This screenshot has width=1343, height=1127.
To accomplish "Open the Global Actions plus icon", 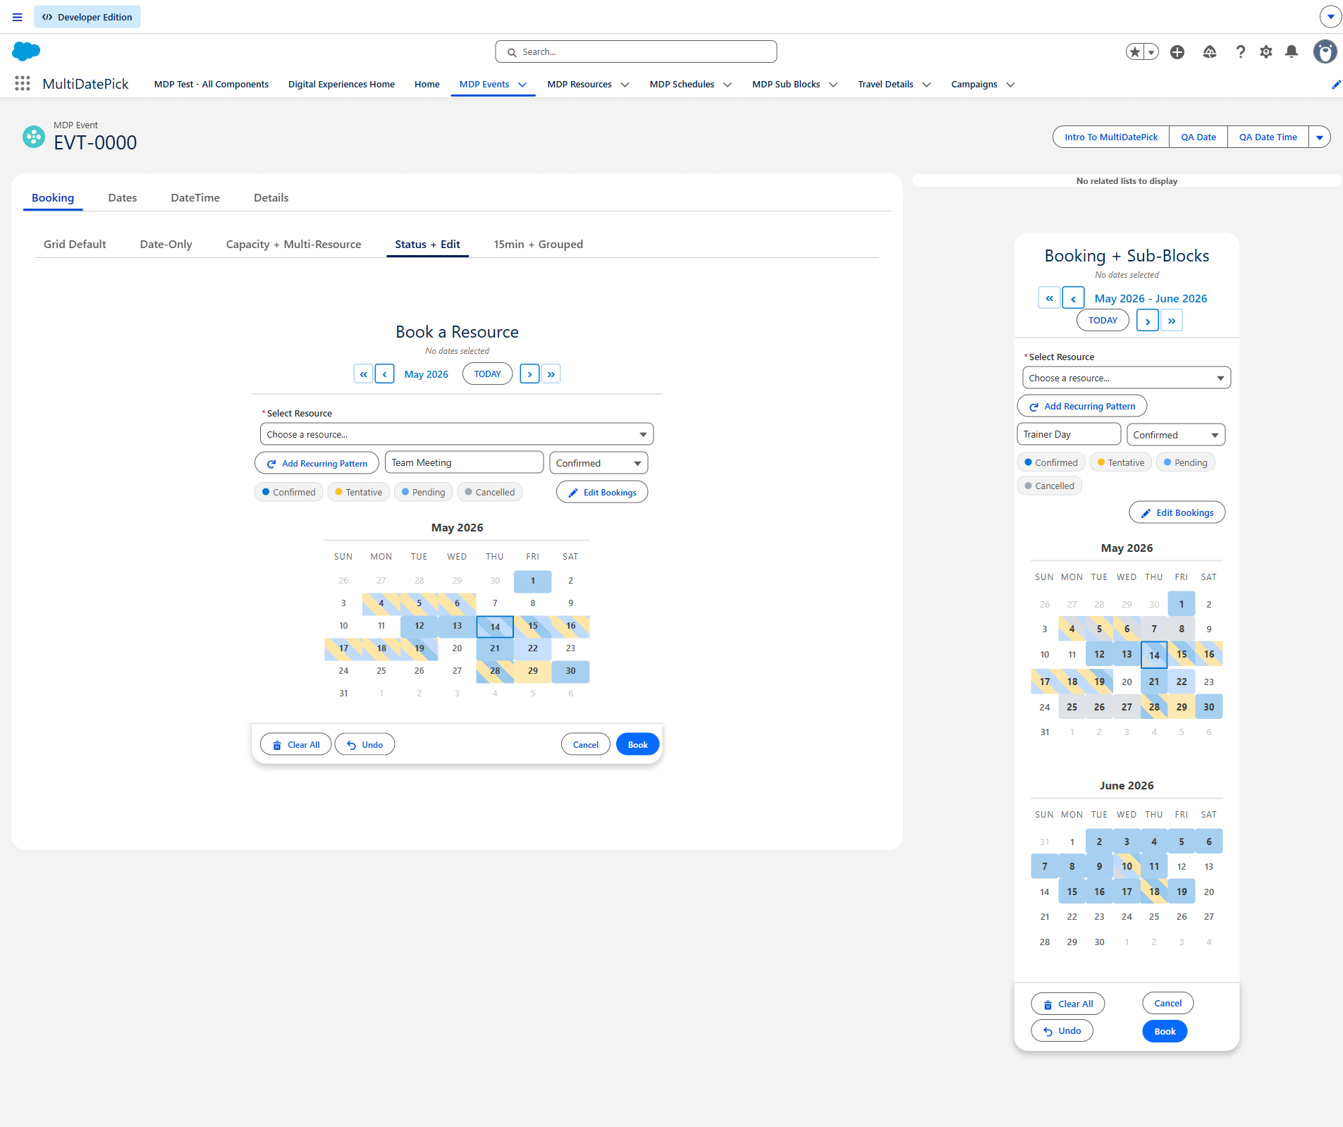I will [1177, 51].
